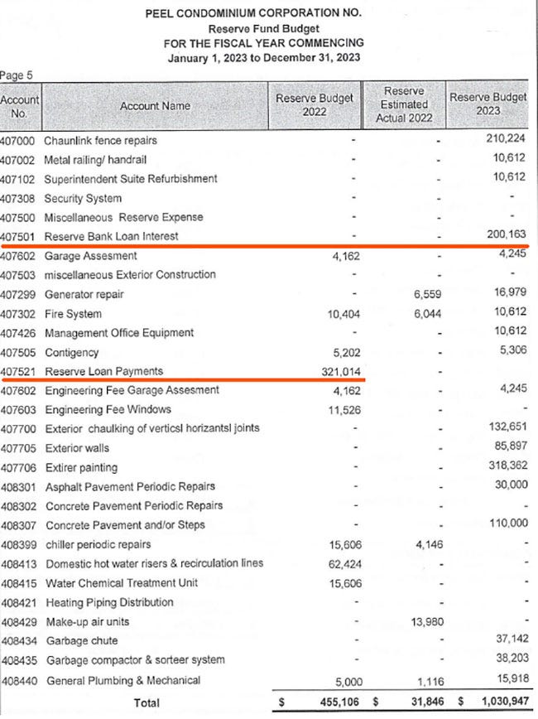Screen dimensions: 538x719
Task: Click 'Make-up air units' account name
Action: (88, 622)
